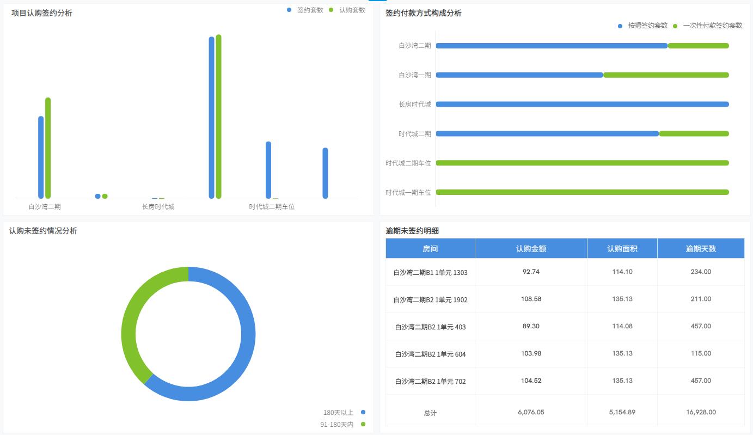Select the 认购面积 column header

622,248
